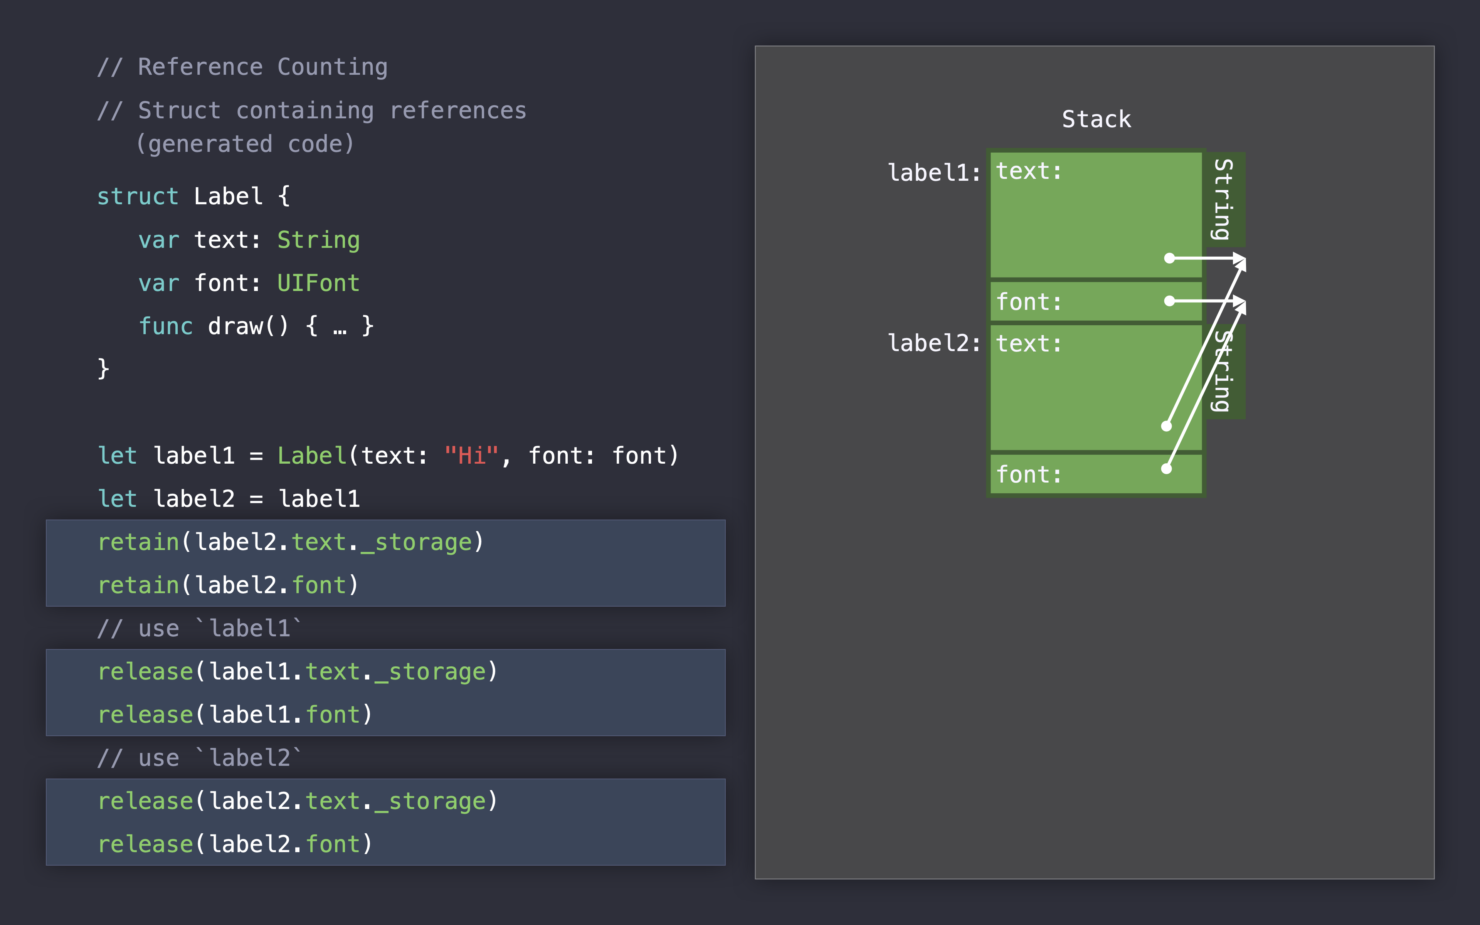Viewport: 1480px width, 925px height.
Task: Click the label1 font pointer dot
Action: [x=1169, y=301]
